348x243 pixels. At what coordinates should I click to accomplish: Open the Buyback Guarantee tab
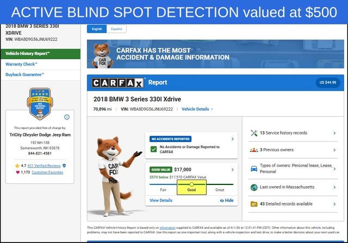(x=25, y=74)
